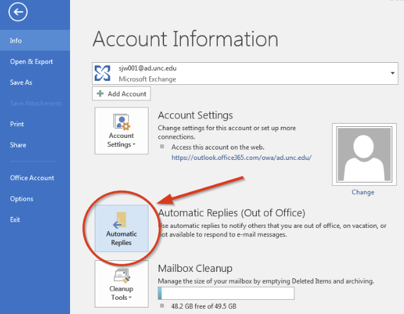
Task: Click the Automatic Replies (Out of Office) heading
Action: (232, 213)
